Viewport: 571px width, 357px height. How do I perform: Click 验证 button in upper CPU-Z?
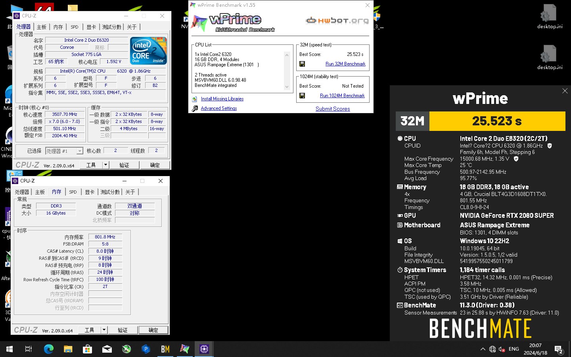coord(124,165)
